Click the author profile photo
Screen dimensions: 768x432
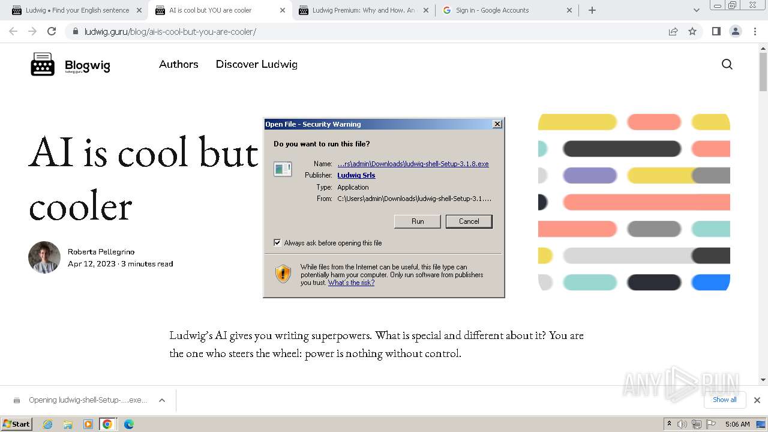(44, 257)
